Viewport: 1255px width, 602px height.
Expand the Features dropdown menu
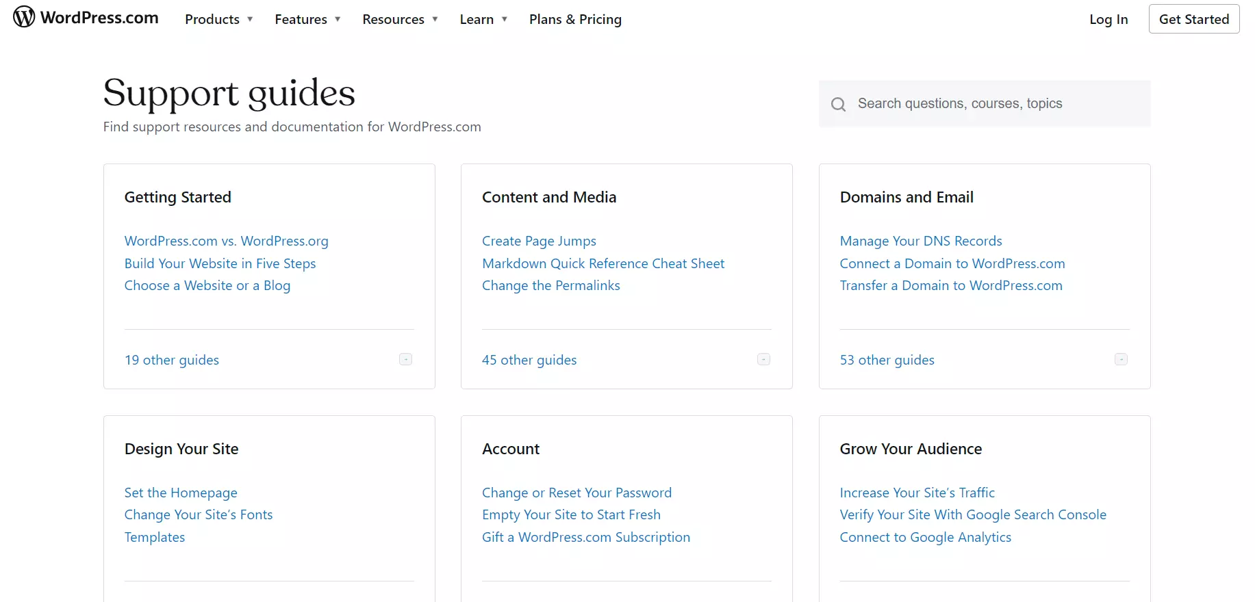(307, 19)
